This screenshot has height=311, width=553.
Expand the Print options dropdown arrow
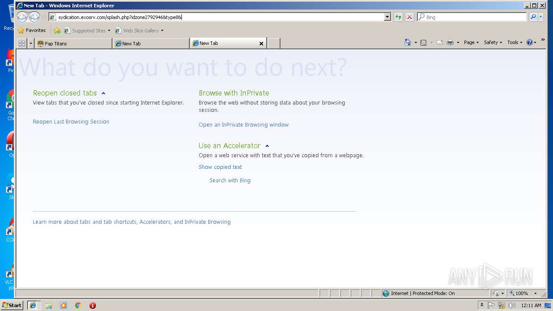(458, 42)
